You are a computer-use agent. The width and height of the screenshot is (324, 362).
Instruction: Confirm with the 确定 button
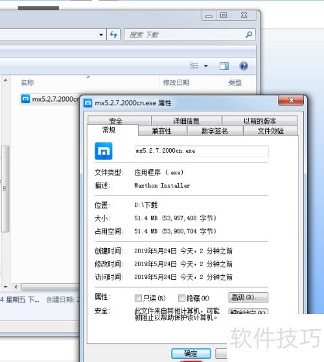[191, 354]
